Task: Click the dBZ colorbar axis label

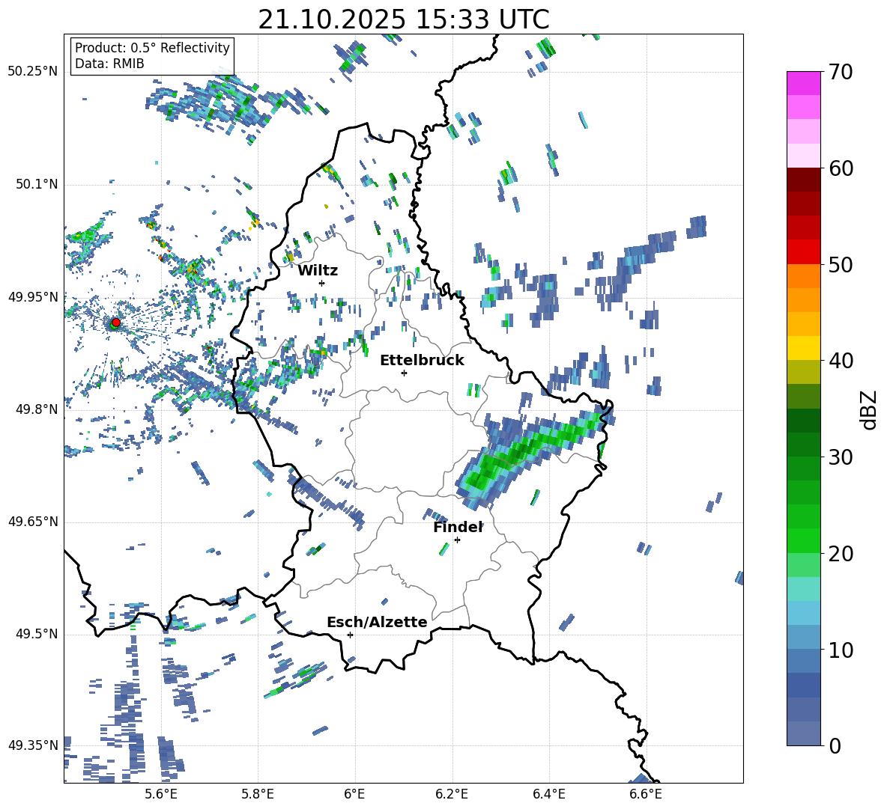Action: click(870, 409)
